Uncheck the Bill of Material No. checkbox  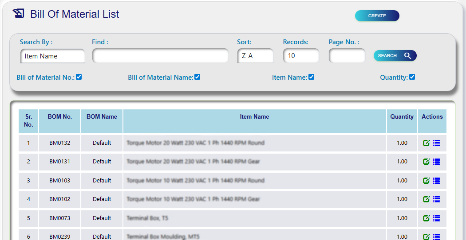[79, 77]
